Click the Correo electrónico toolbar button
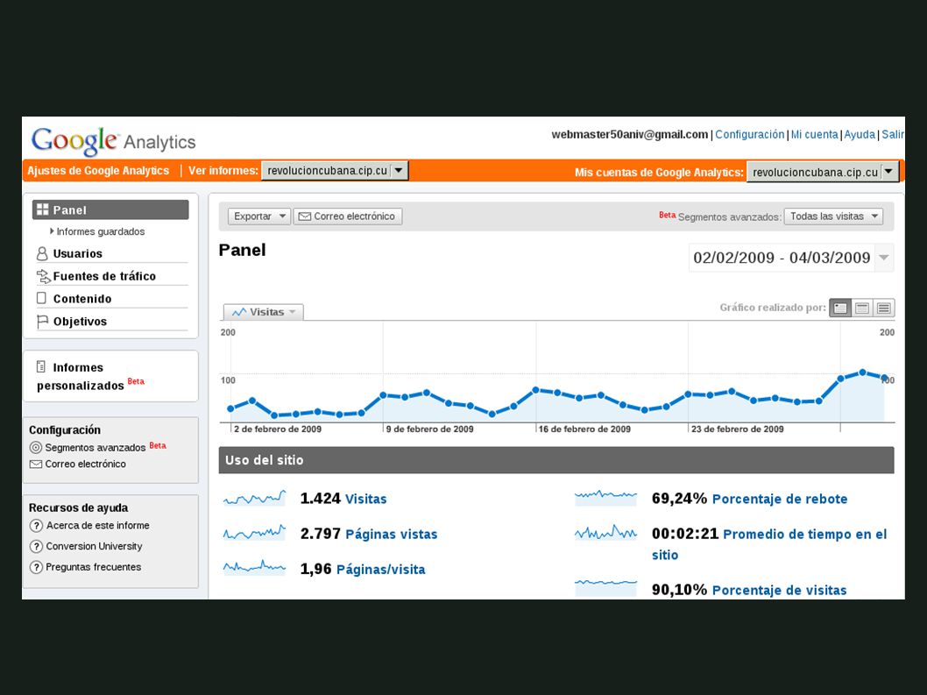The width and height of the screenshot is (927, 695). pyautogui.click(x=348, y=216)
